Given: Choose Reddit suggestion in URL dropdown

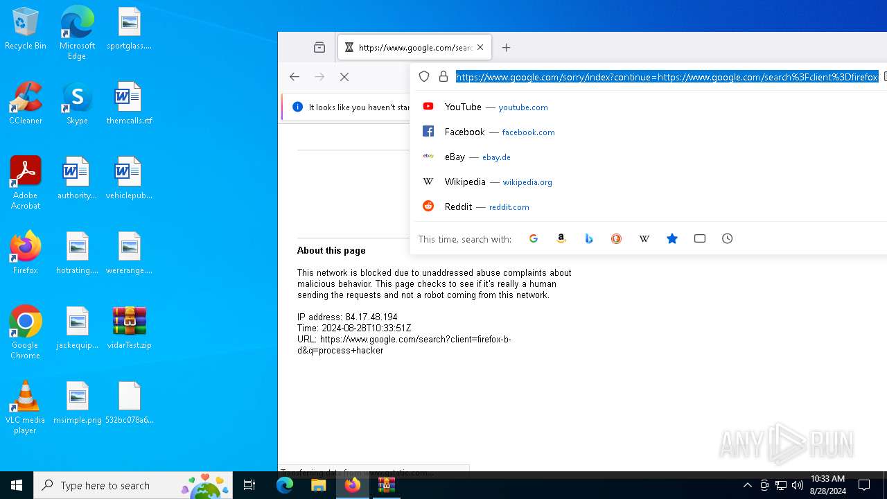Looking at the screenshot, I should coord(650,207).
